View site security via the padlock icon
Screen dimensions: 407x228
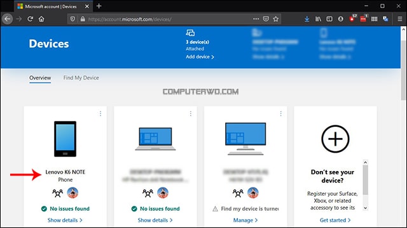(83, 19)
